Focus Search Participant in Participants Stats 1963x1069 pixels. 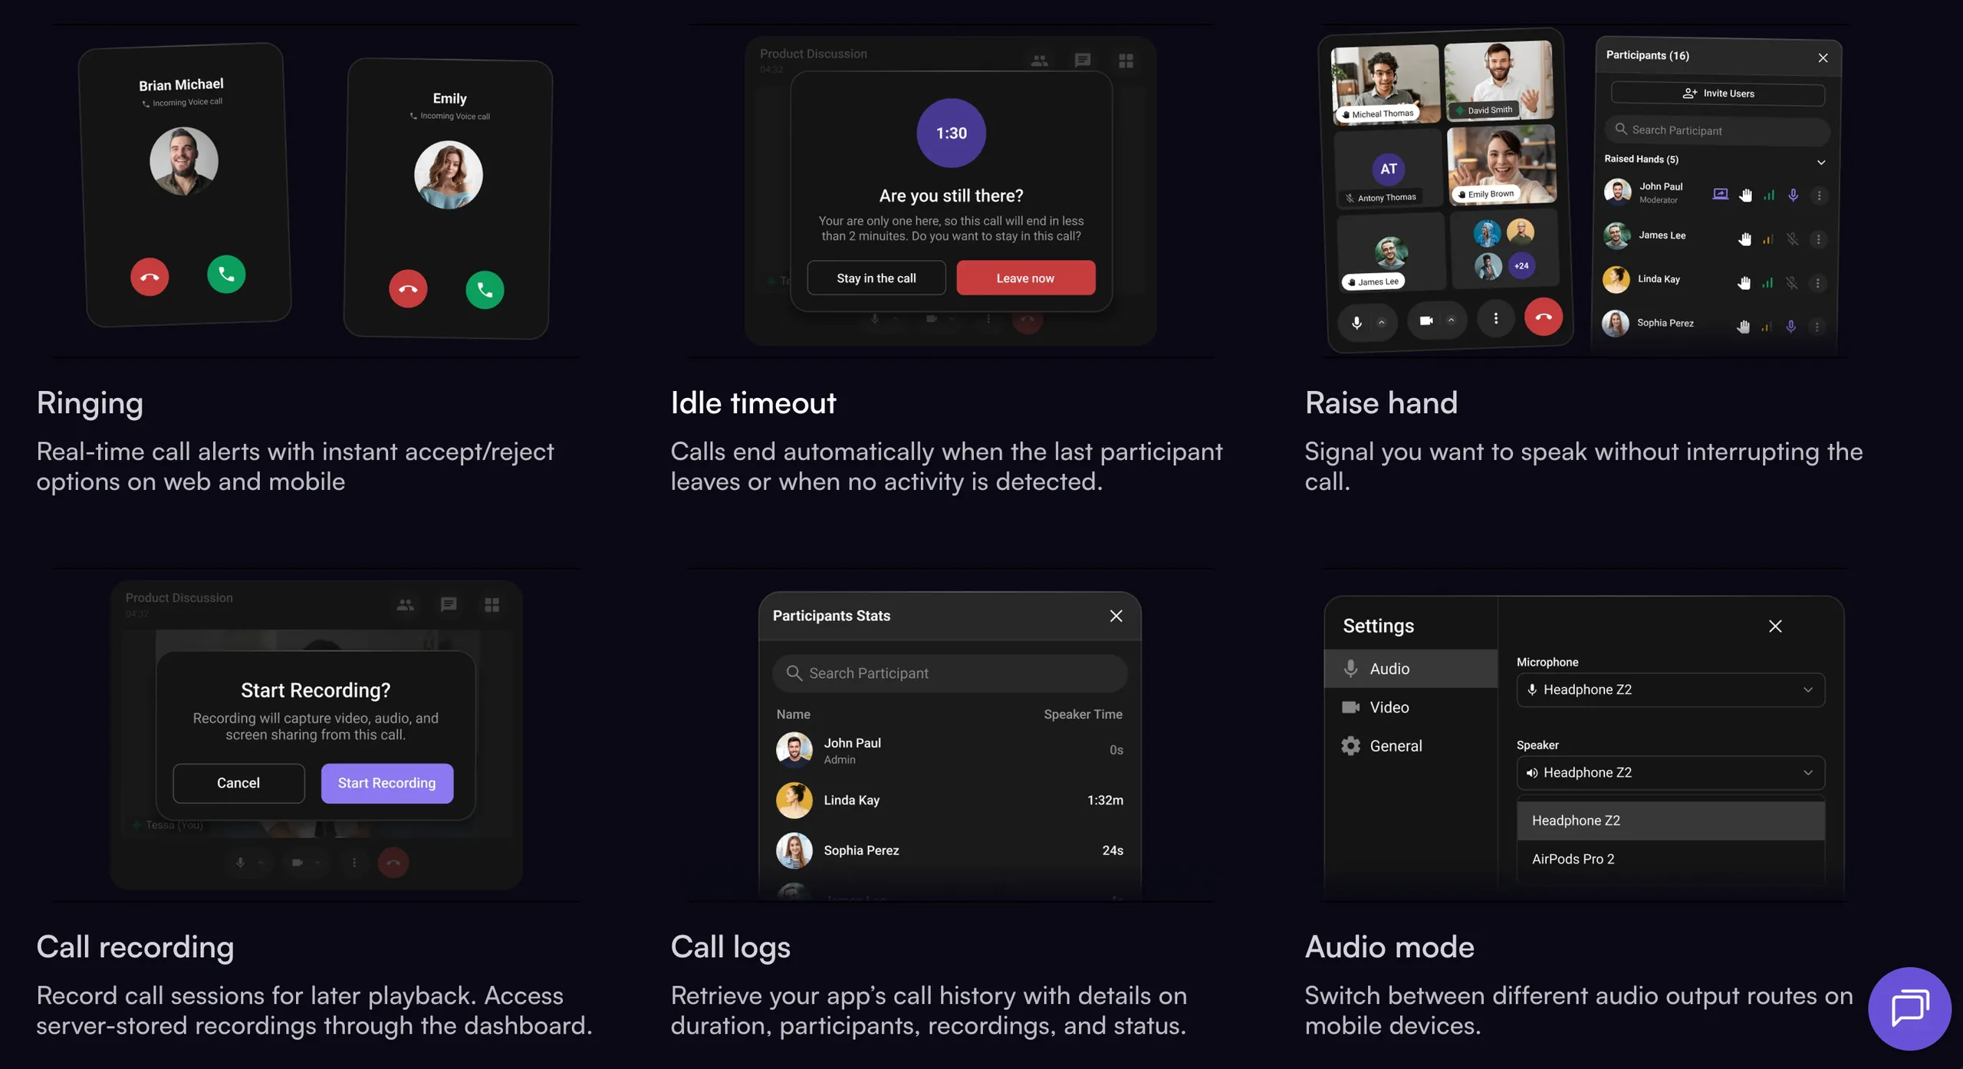coord(949,673)
